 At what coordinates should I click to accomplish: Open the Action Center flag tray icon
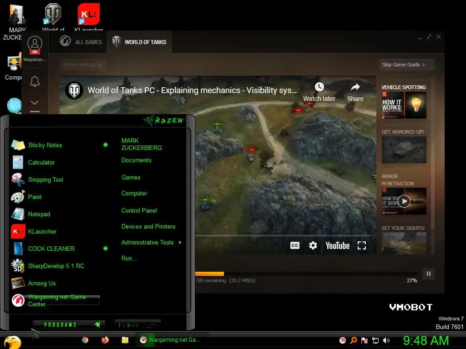coord(365,340)
